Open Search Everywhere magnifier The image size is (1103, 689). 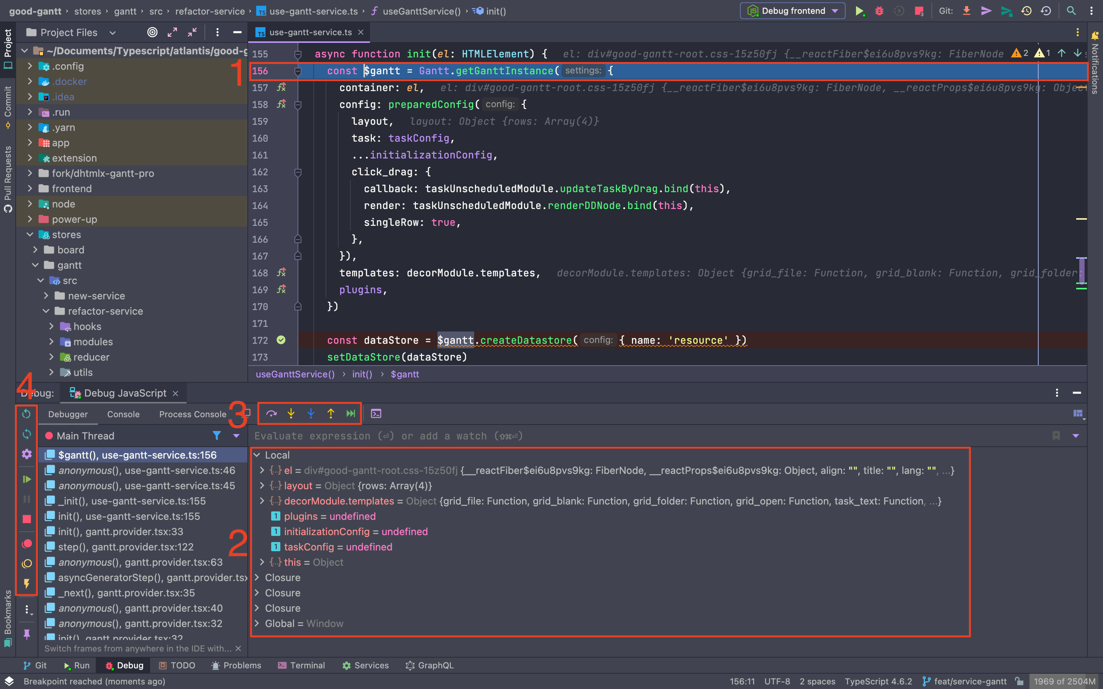tap(1071, 11)
